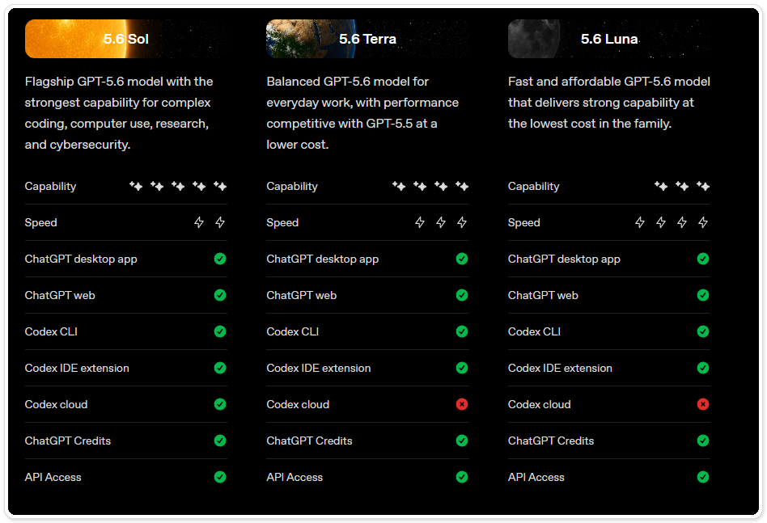Click Luna's red Codex cloud cross icon
The image size is (767, 523).
703,404
